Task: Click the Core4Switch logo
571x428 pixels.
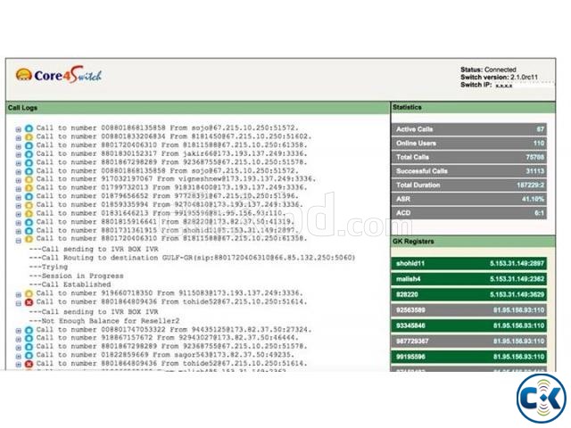Action: click(59, 75)
